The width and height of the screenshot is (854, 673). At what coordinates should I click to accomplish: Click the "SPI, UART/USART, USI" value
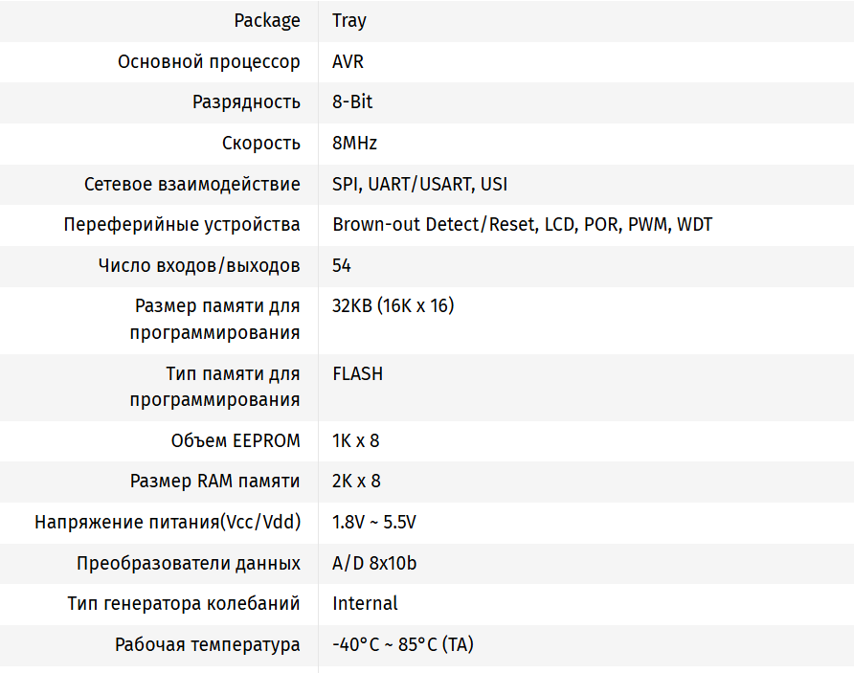click(x=419, y=184)
